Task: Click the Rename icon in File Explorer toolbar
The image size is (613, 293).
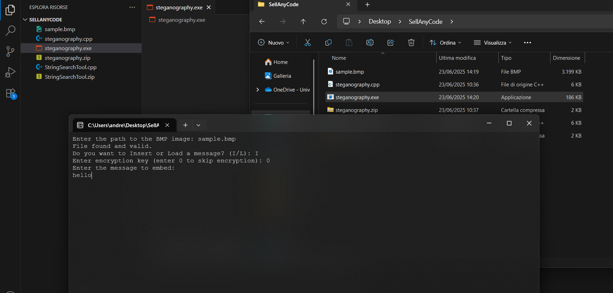Action: pos(370,42)
